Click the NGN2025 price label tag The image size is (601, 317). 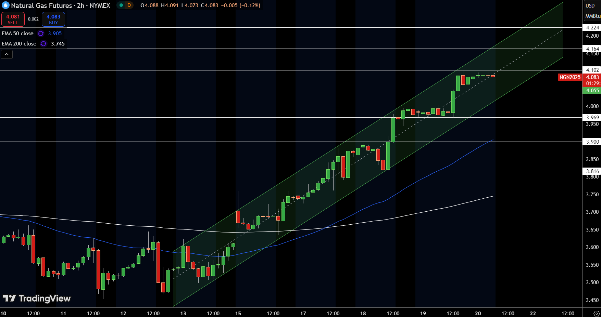click(x=570, y=77)
